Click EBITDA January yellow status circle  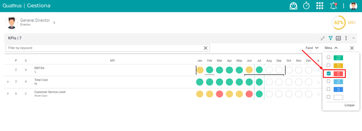coord(200,70)
